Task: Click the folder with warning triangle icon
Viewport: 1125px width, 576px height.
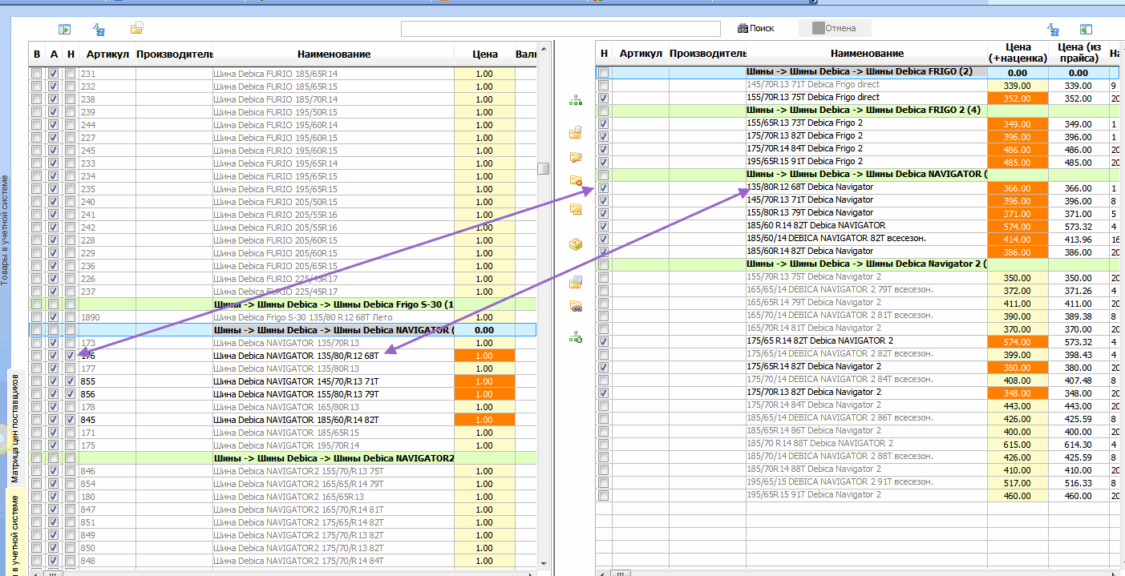Action: (x=576, y=209)
